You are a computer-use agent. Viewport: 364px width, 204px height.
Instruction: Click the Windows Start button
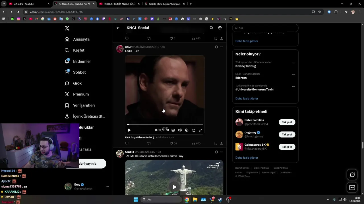pyautogui.click(x=136, y=199)
